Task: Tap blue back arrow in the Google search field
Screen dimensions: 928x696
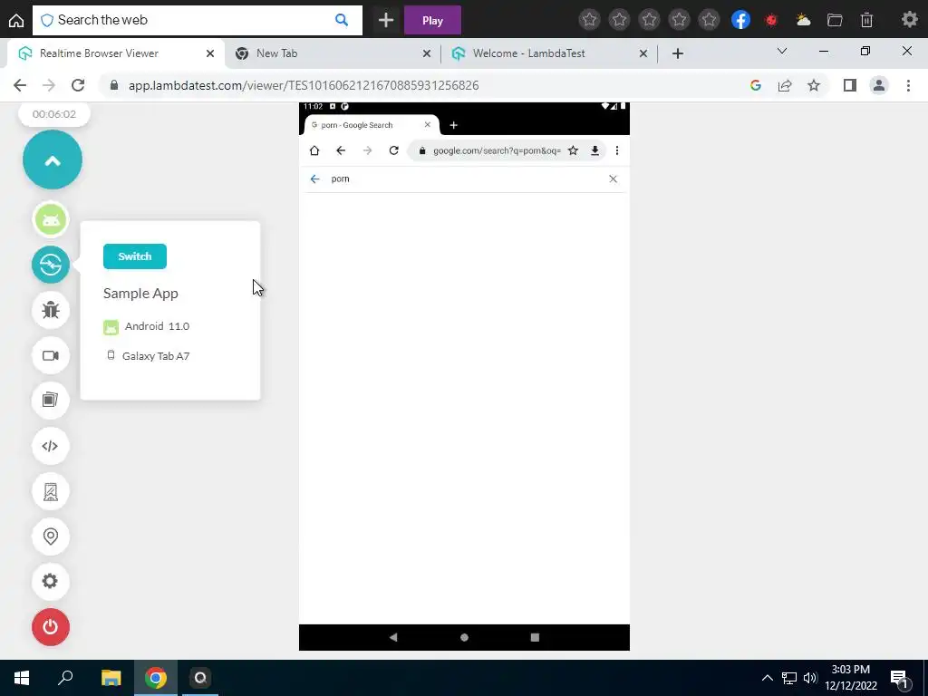Action: click(314, 179)
